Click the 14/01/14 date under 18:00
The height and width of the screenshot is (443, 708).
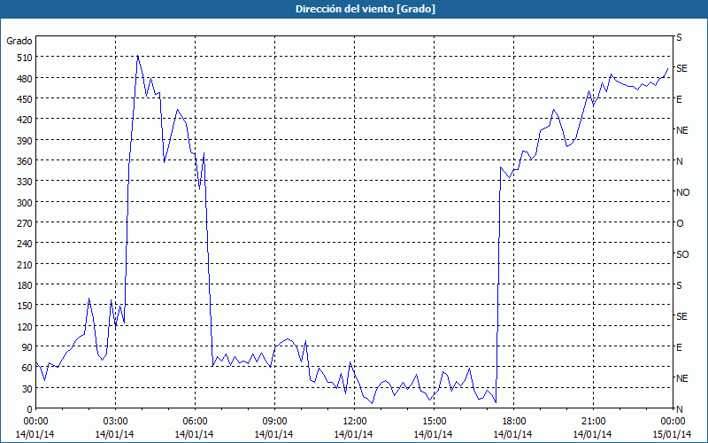click(514, 434)
